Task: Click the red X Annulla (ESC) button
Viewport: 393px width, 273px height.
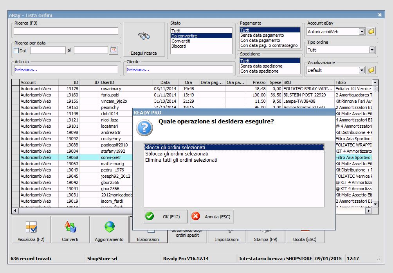Action: (211, 217)
